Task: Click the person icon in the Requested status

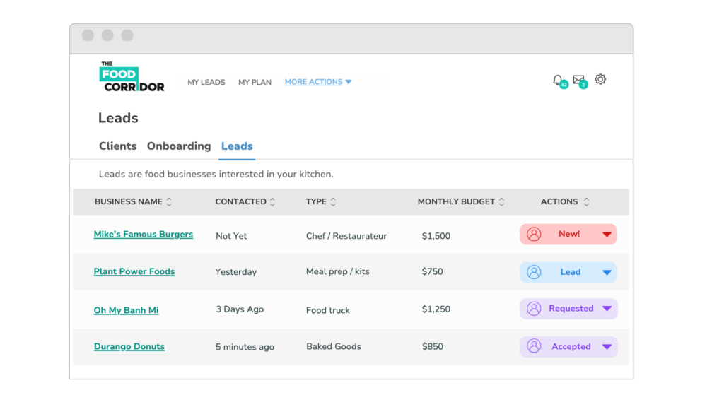Action: 534,309
